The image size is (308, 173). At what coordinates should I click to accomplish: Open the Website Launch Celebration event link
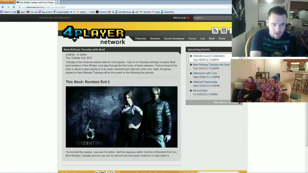point(209,56)
